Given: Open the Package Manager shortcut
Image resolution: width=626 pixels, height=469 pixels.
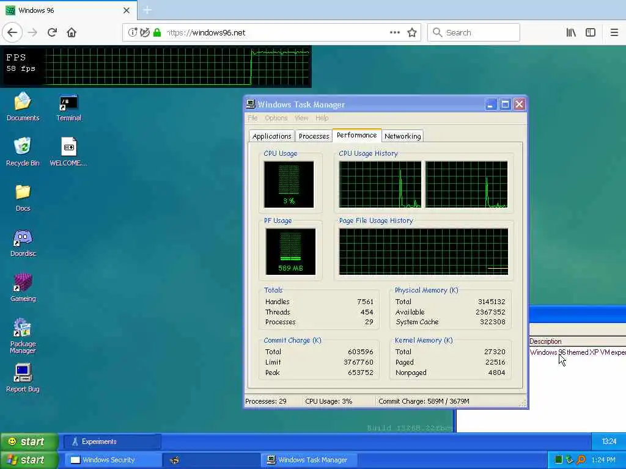Looking at the screenshot, I should [23, 336].
